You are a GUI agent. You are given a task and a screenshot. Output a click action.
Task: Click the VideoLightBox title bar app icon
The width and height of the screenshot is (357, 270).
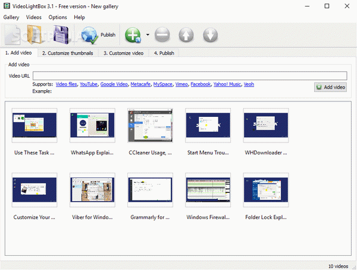[7, 6]
